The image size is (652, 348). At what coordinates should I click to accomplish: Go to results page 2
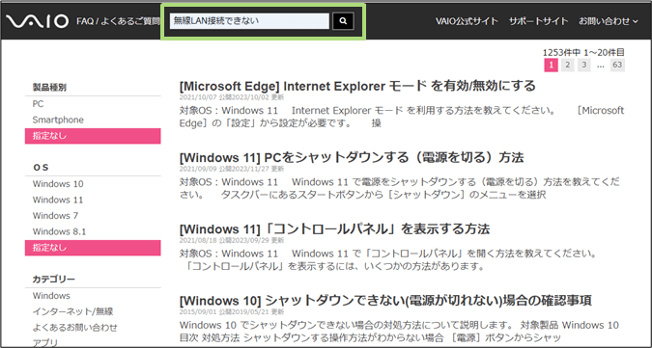tap(568, 66)
